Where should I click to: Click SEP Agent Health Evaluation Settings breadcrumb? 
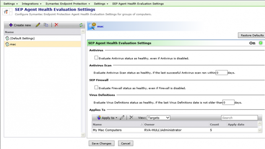pyautogui.click(x=138, y=4)
